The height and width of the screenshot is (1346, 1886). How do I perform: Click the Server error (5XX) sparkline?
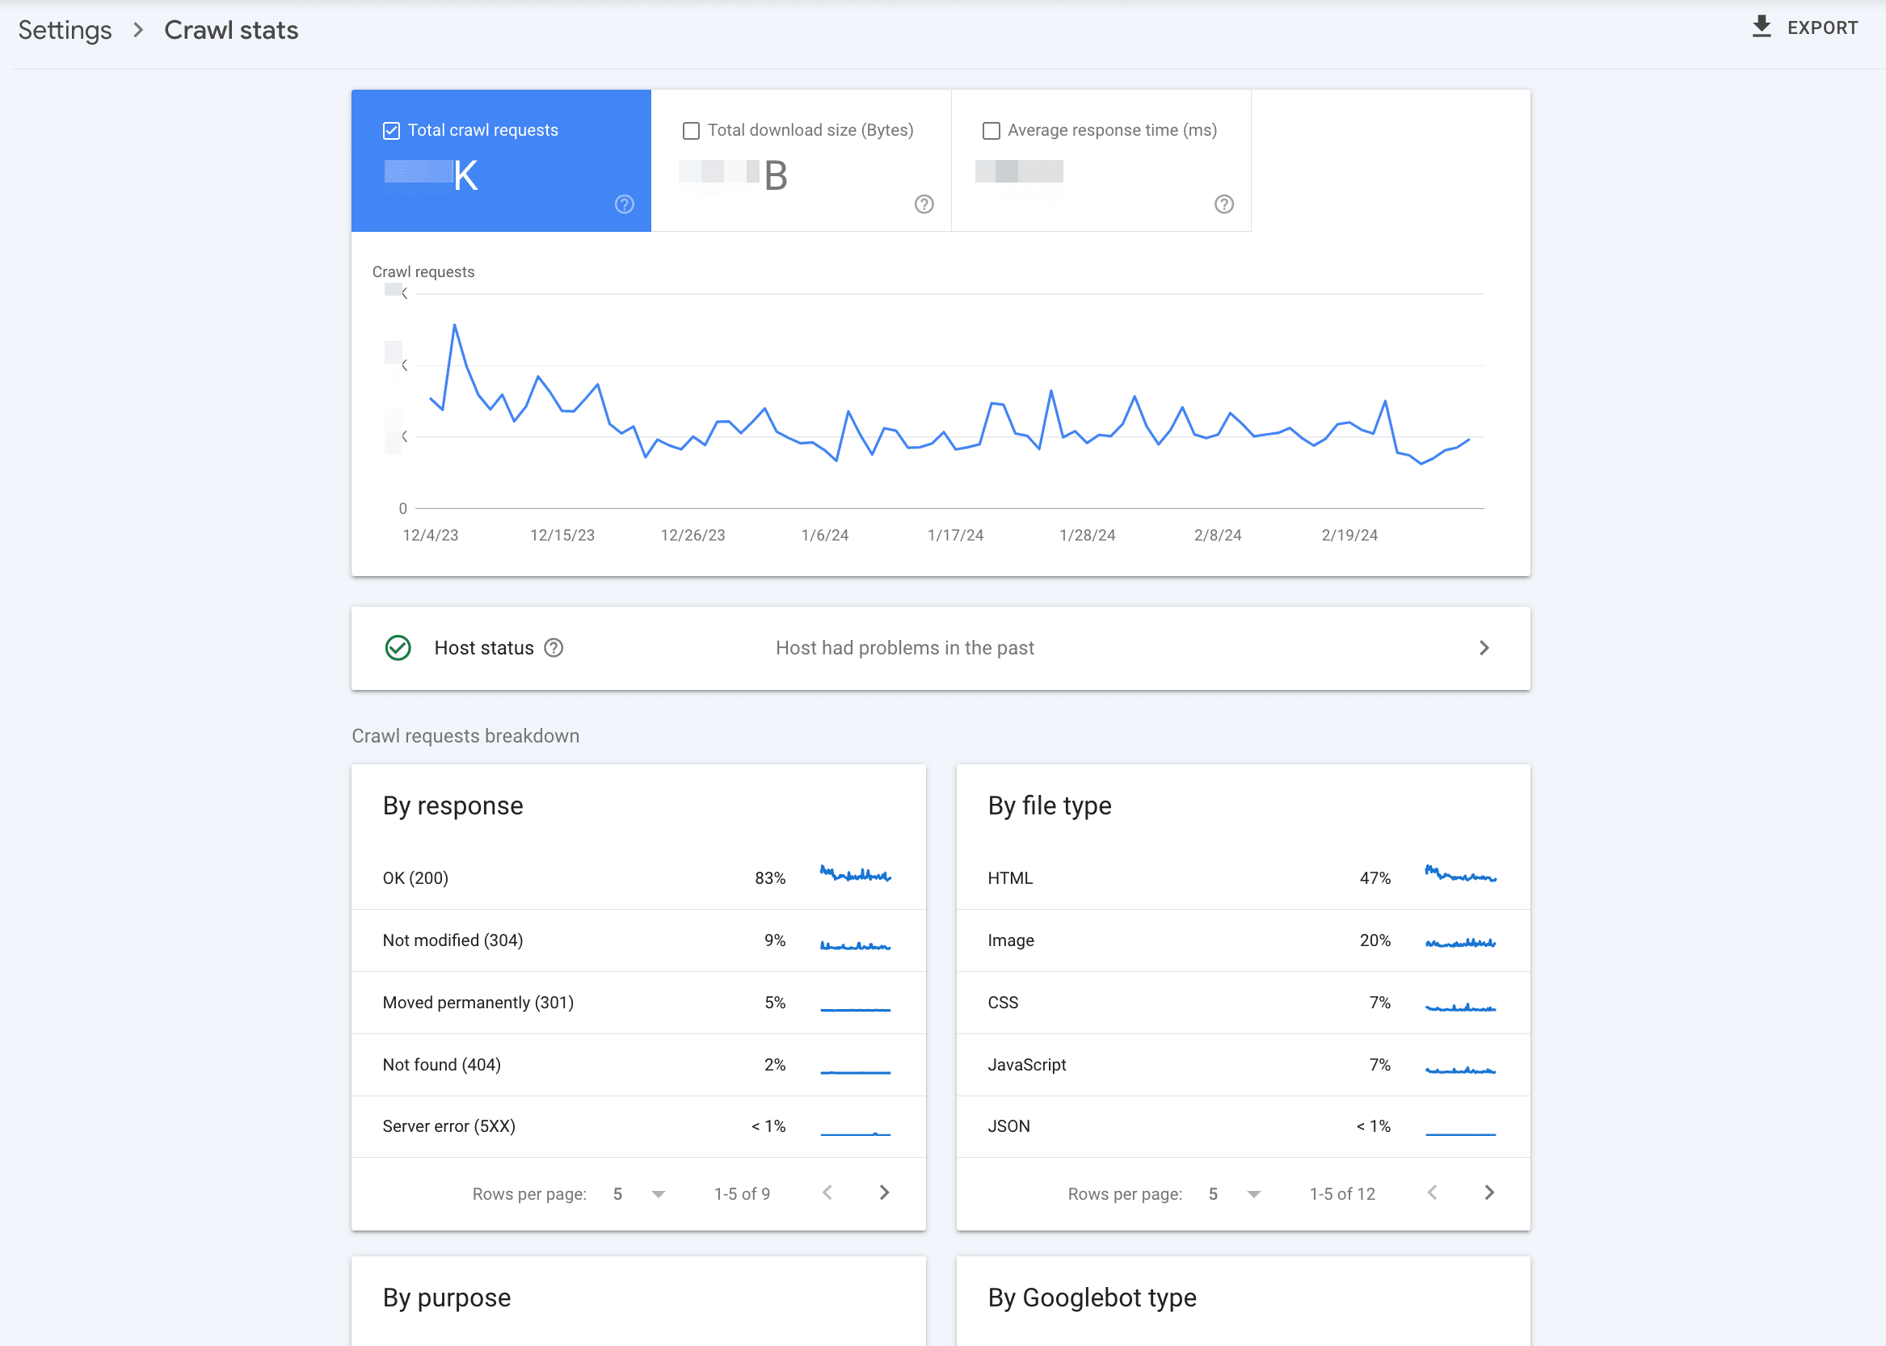click(856, 1134)
